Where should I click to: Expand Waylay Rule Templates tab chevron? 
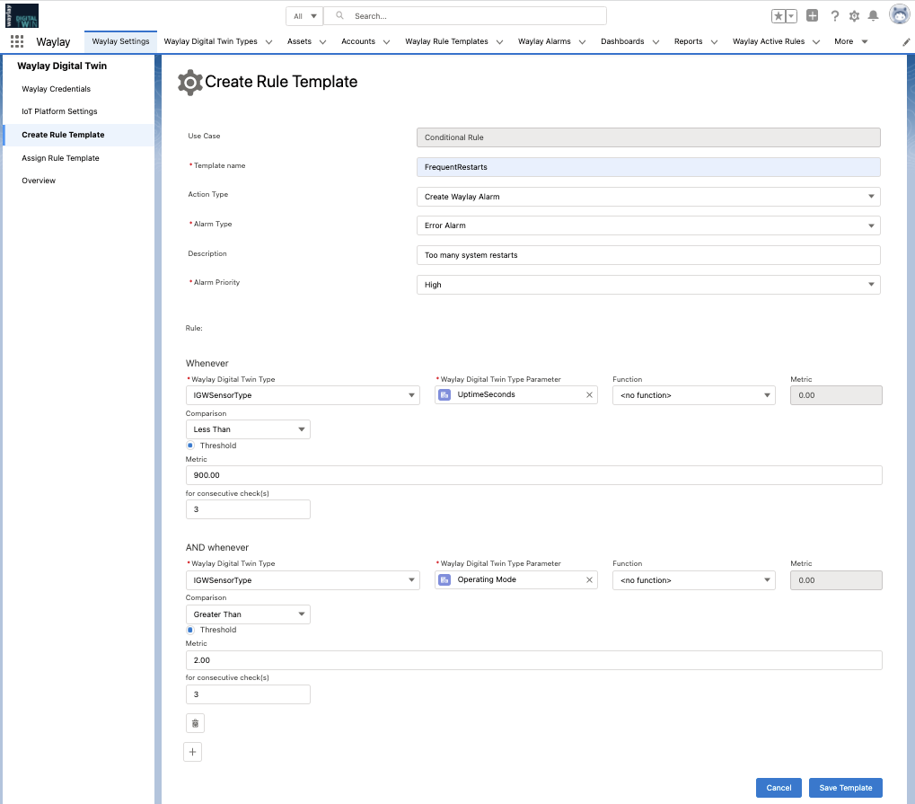tap(499, 42)
